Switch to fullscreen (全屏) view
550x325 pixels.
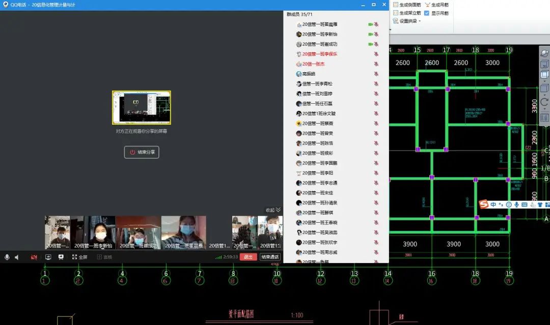[79, 257]
